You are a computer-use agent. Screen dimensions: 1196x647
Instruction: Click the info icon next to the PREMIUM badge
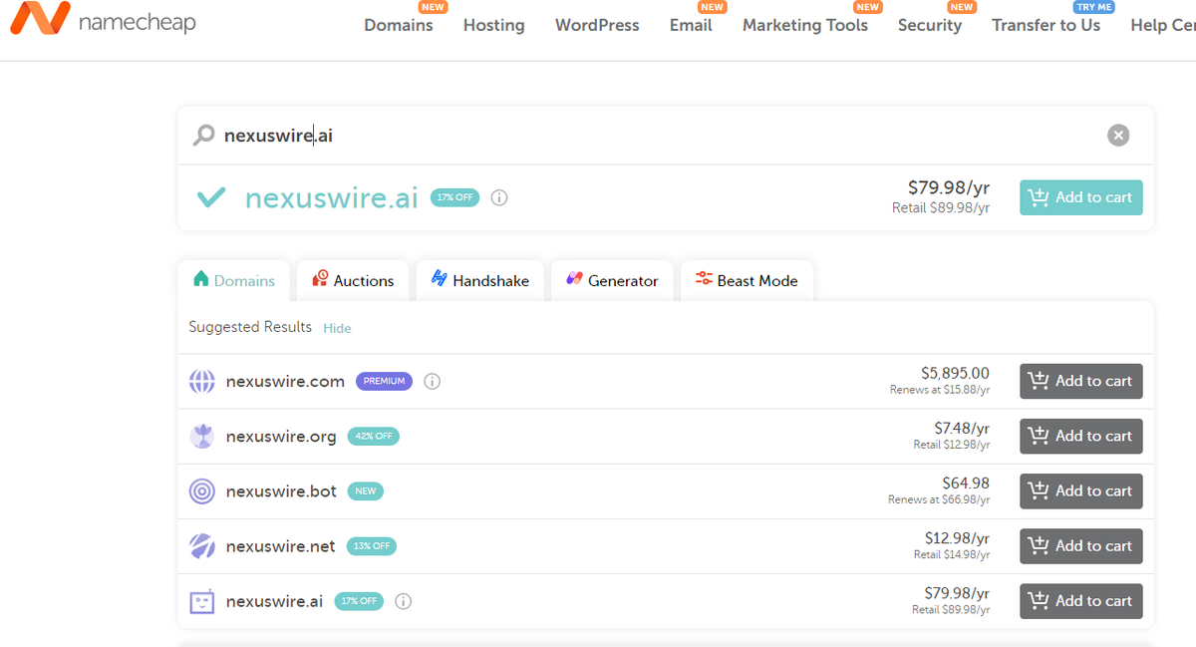pos(432,381)
